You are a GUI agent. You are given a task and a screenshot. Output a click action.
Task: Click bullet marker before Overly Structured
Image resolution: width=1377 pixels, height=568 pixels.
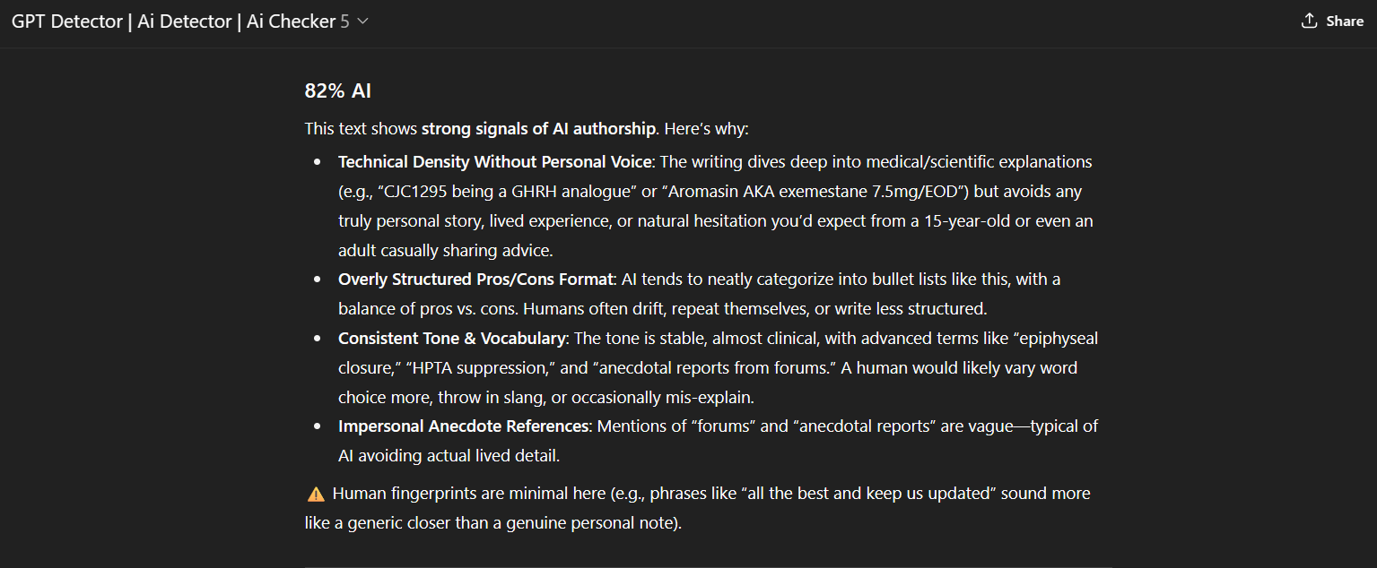[x=317, y=280]
